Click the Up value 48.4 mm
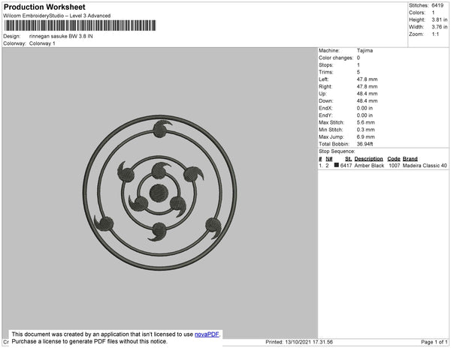The image size is (451, 348). coord(367,94)
